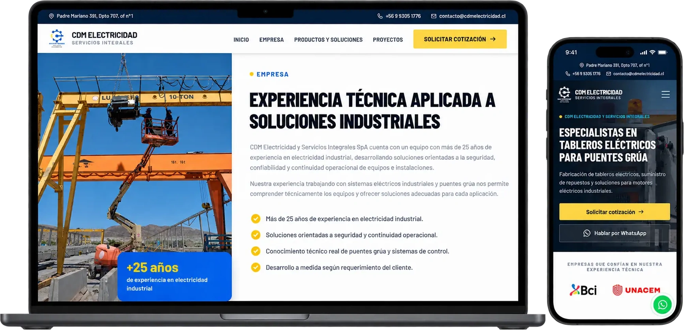Image resolution: width=684 pixels, height=330 pixels.
Task: Click checkmark beside 'Más de 25 años' item
Action: click(x=256, y=219)
